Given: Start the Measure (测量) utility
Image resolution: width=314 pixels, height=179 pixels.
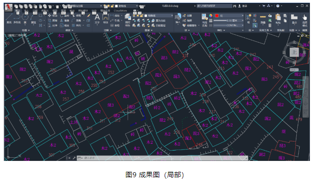Looking at the screenshot, I should pos(263,19).
